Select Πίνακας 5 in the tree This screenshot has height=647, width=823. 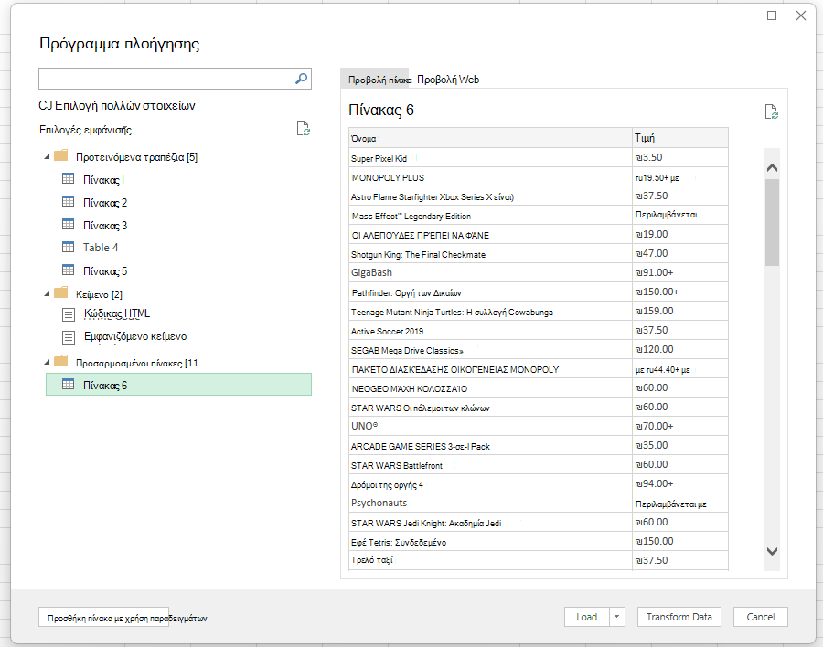pos(105,271)
